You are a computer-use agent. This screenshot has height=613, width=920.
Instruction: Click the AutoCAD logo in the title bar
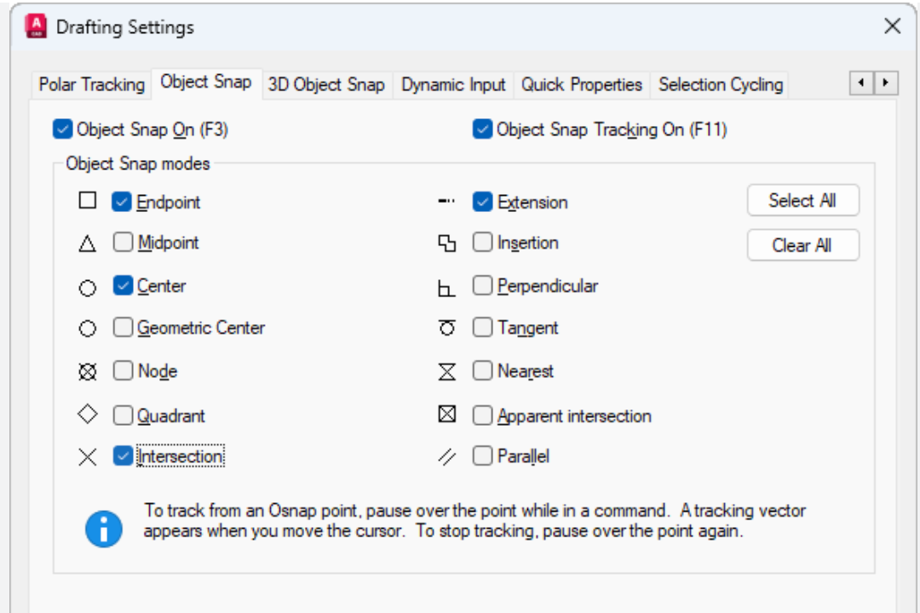(x=34, y=26)
